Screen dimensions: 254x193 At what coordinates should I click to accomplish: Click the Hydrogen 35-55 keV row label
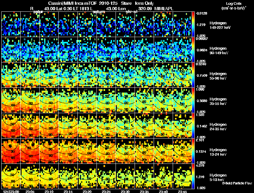coord(218,101)
